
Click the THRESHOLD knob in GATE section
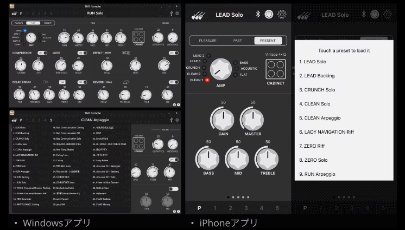click(61, 65)
